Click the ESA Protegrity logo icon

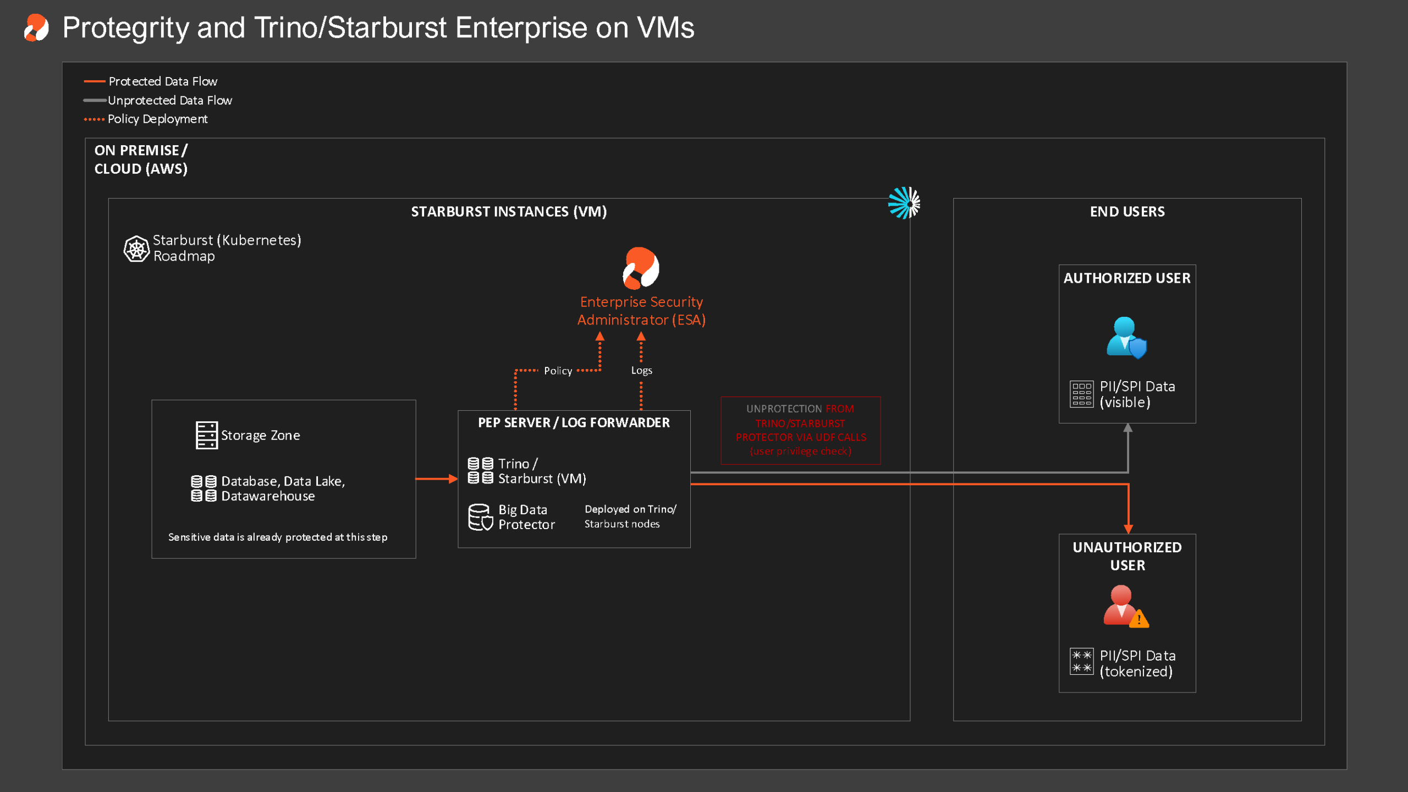pos(641,268)
